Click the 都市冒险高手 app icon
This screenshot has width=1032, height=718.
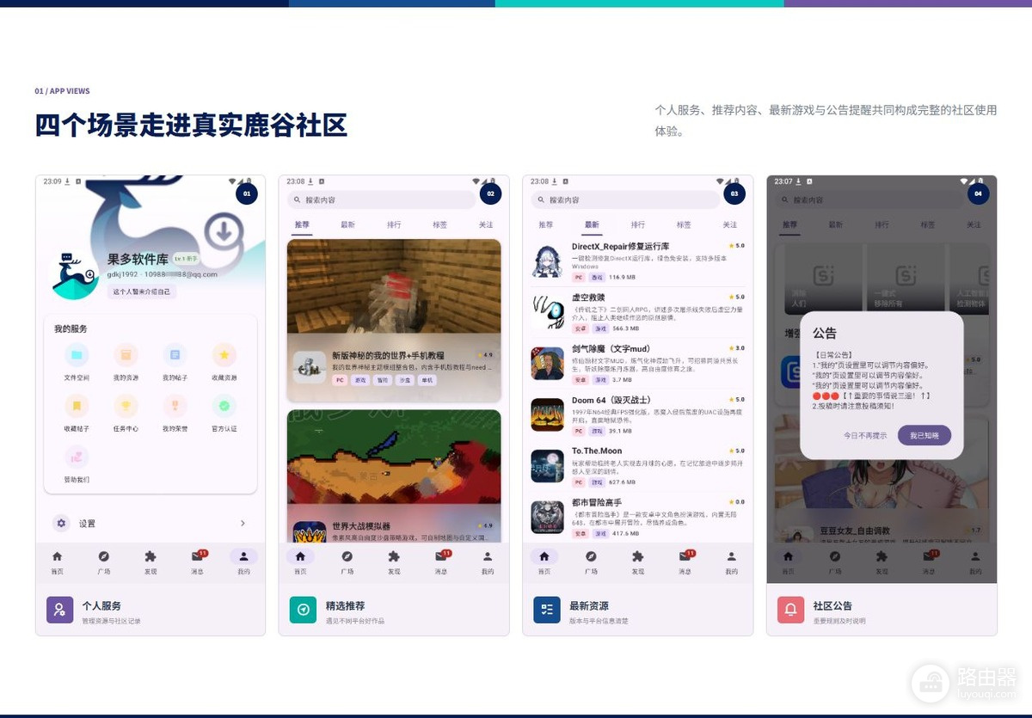click(547, 517)
